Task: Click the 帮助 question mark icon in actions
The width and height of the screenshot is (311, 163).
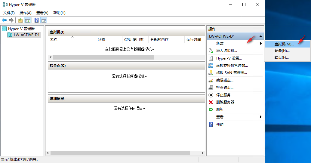Action: point(211,124)
